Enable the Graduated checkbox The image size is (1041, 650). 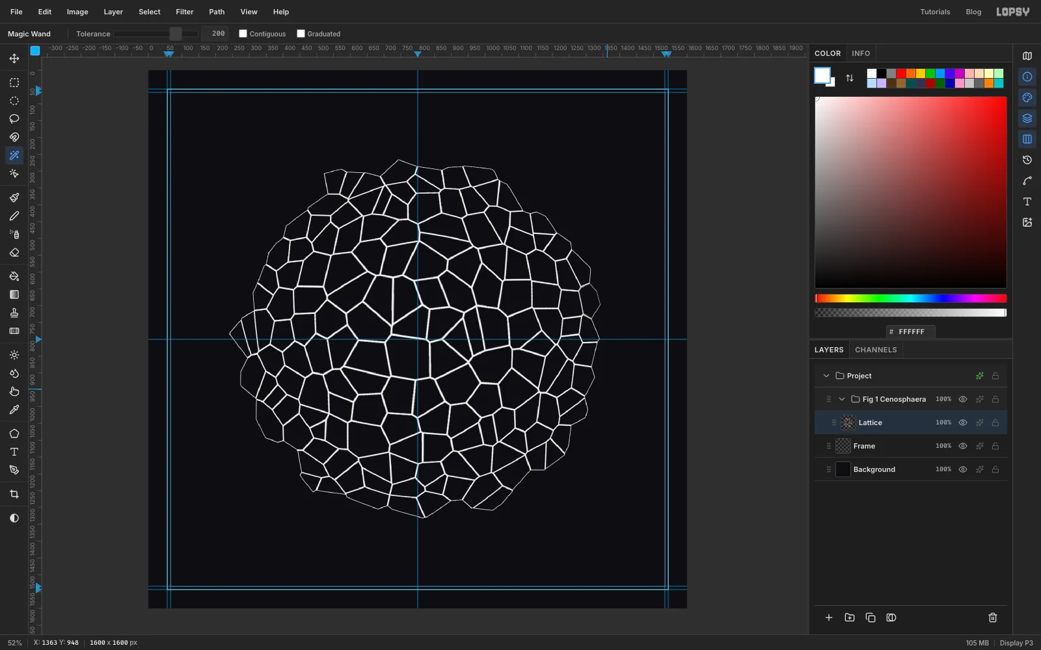[301, 34]
